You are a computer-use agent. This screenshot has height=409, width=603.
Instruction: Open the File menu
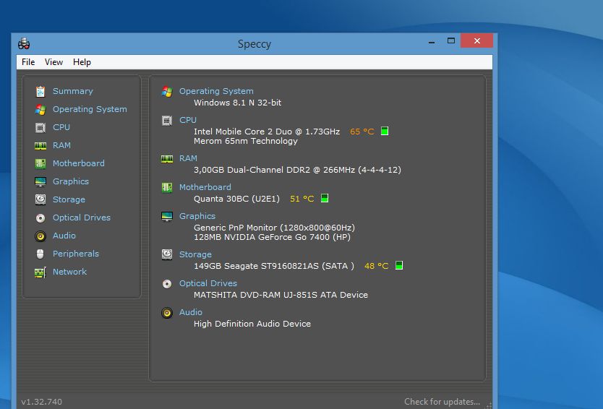(x=28, y=62)
